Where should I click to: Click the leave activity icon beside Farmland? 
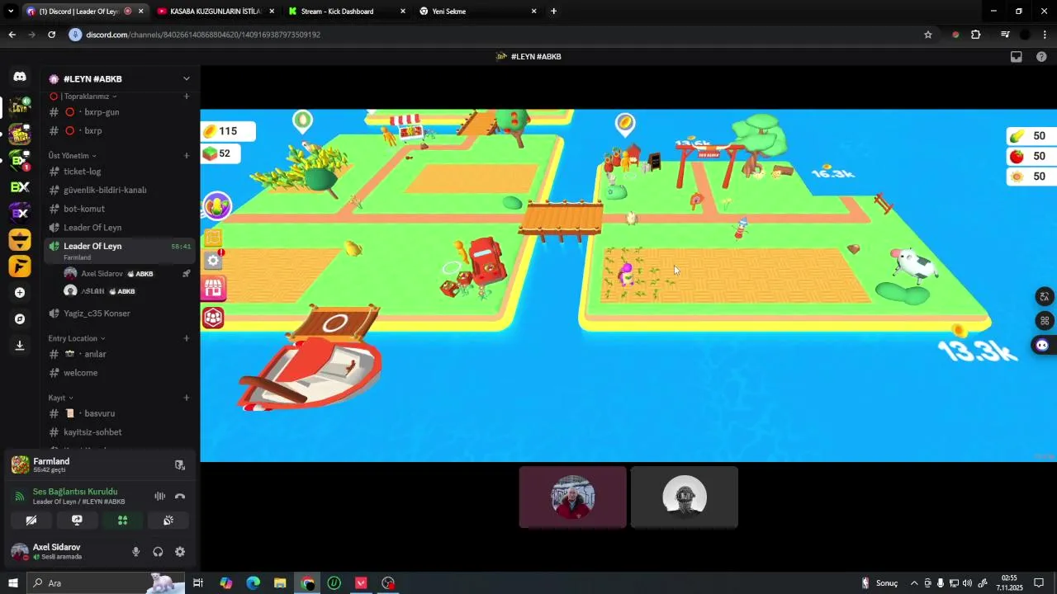pos(180,465)
